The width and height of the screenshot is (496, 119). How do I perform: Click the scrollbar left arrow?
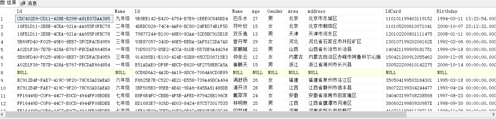coord(2,114)
